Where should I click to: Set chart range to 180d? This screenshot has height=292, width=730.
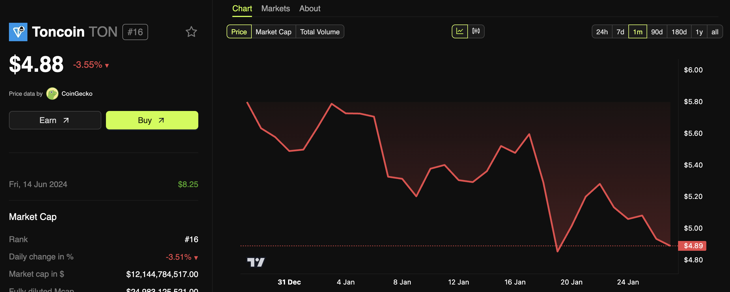pyautogui.click(x=679, y=32)
